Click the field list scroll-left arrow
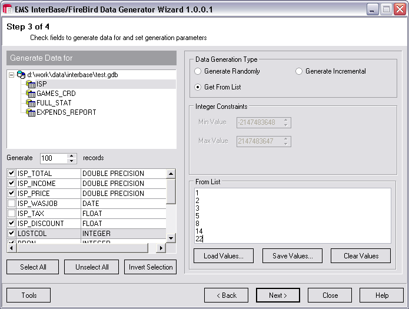 [x=11, y=248]
